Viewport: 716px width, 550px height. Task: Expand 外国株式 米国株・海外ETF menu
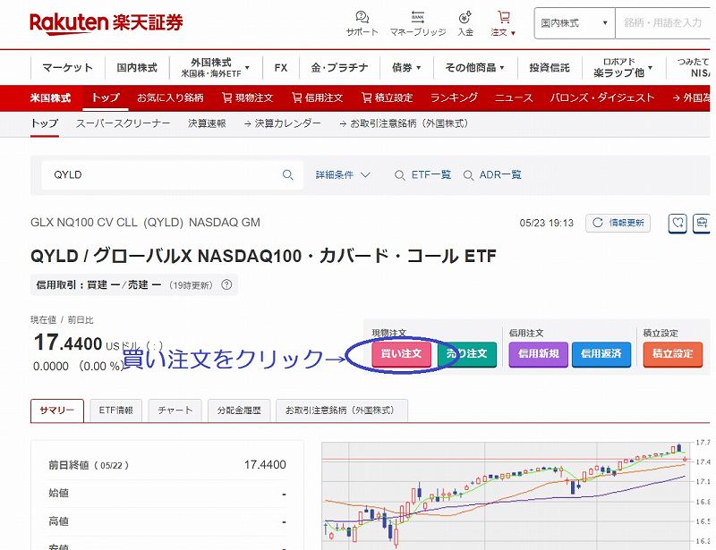coord(216,68)
